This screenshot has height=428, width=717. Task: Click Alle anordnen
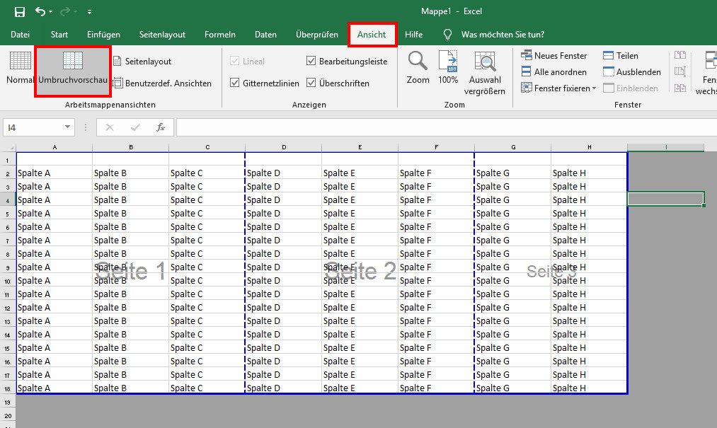(x=557, y=71)
